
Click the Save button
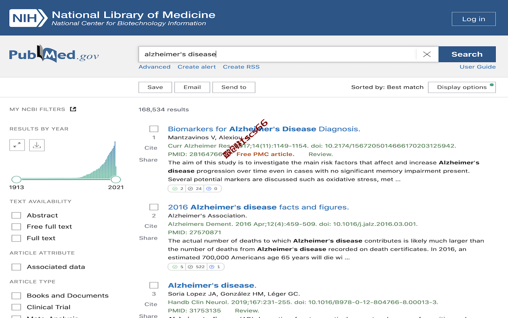pyautogui.click(x=155, y=87)
